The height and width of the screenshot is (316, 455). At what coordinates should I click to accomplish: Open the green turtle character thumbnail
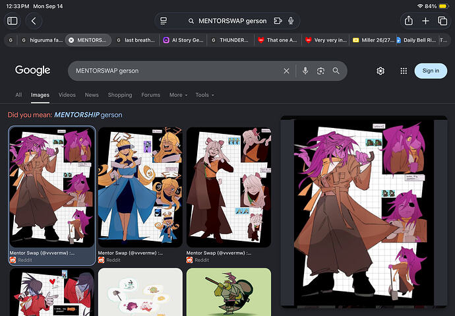coord(229,292)
